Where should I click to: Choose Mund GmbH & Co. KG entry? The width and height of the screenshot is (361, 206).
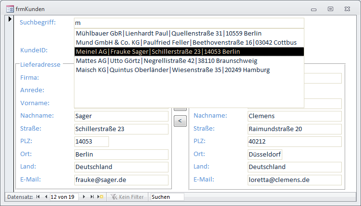[x=185, y=43]
